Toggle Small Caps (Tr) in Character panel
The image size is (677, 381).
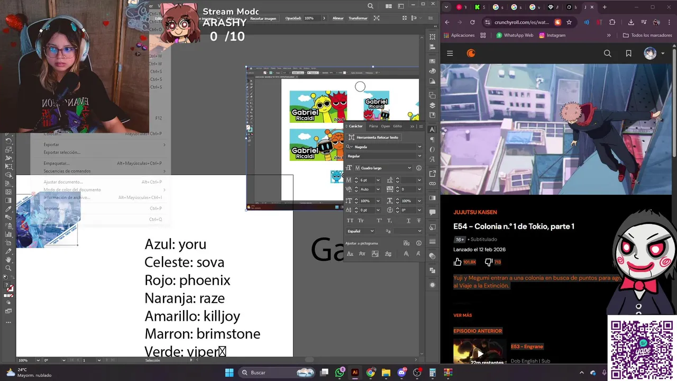(361, 220)
